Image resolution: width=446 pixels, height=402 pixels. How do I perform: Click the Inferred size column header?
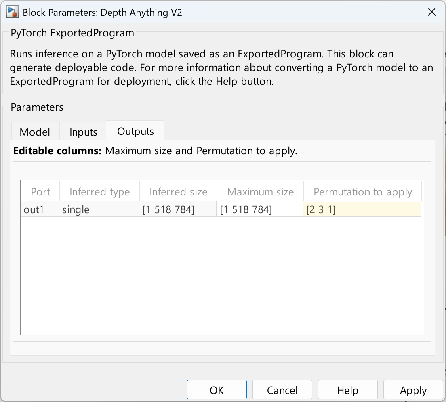[178, 192]
